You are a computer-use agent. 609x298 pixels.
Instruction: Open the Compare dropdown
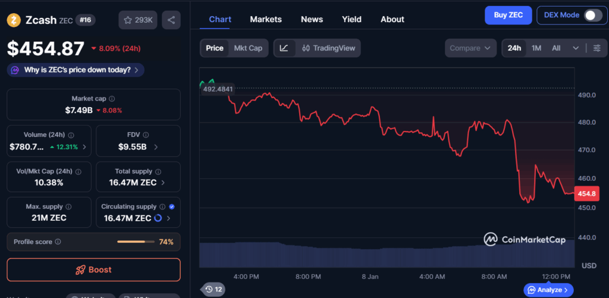(x=470, y=48)
